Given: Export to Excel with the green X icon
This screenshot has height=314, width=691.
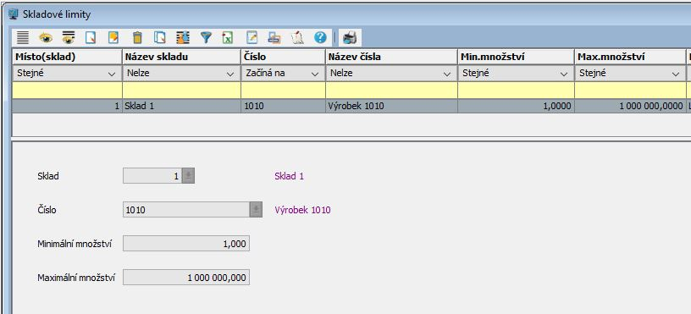Looking at the screenshot, I should pos(228,38).
